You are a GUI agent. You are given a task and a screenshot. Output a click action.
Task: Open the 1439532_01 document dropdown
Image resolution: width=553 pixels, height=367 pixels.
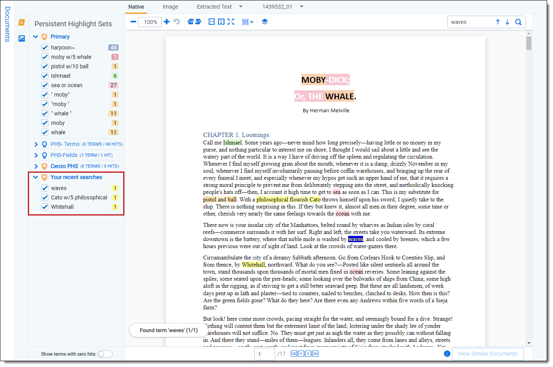click(x=301, y=7)
